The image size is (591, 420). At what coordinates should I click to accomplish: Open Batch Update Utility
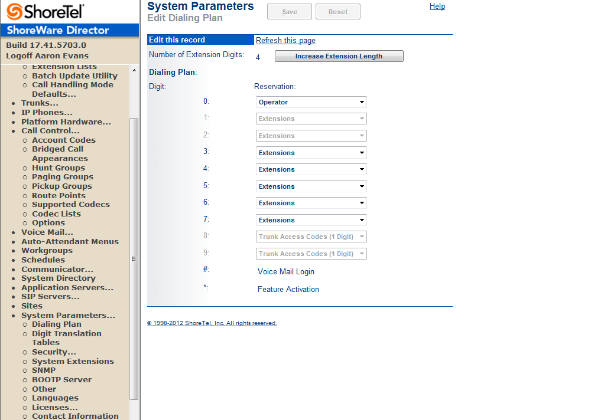tap(74, 76)
